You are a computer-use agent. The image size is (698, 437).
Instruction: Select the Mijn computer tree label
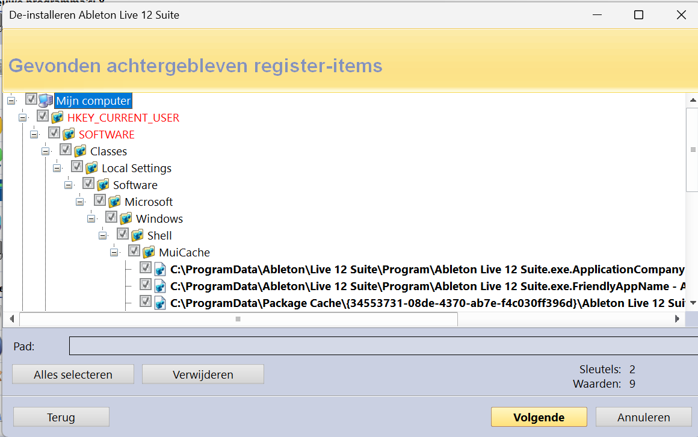pos(93,101)
